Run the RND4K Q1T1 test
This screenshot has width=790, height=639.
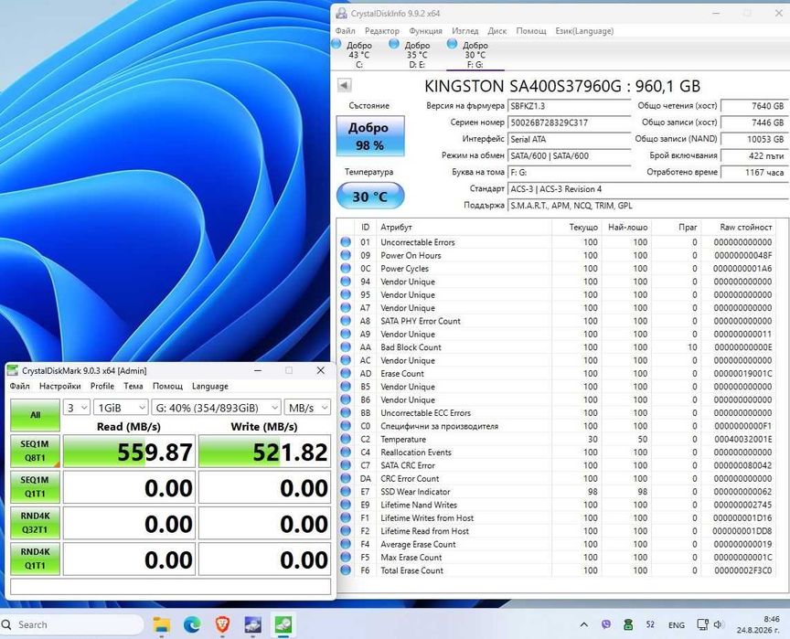point(35,559)
